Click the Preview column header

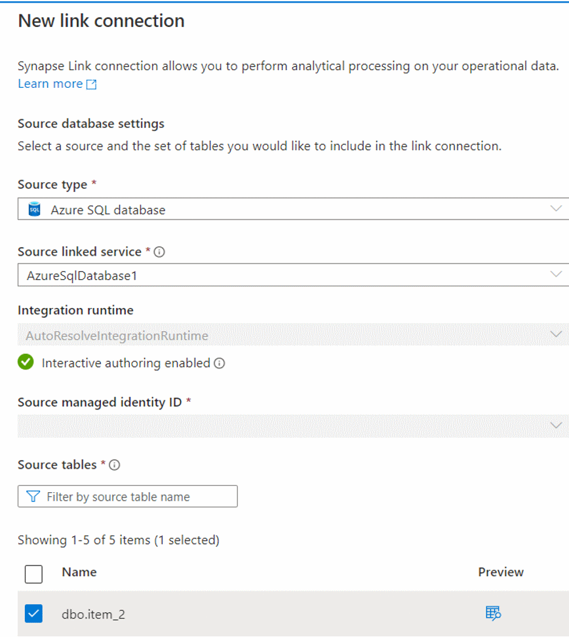500,572
